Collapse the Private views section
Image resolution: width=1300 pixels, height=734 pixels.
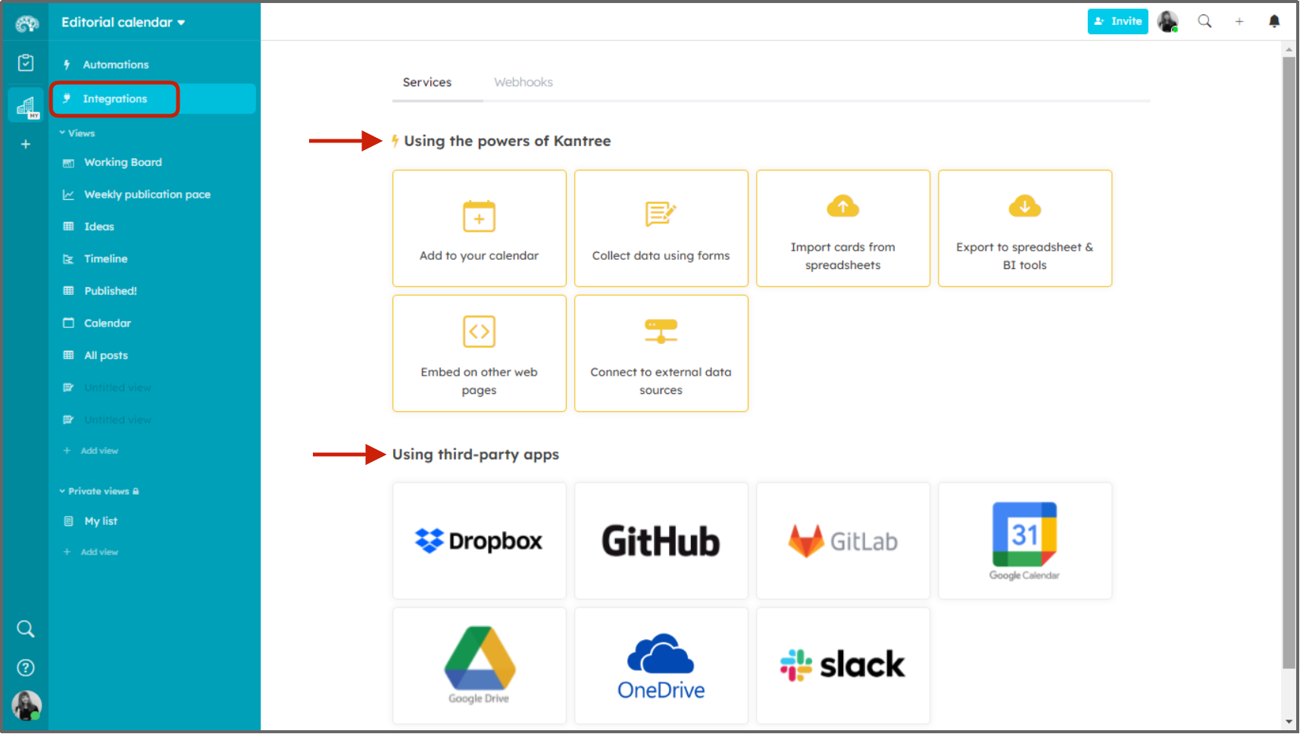coord(99,491)
